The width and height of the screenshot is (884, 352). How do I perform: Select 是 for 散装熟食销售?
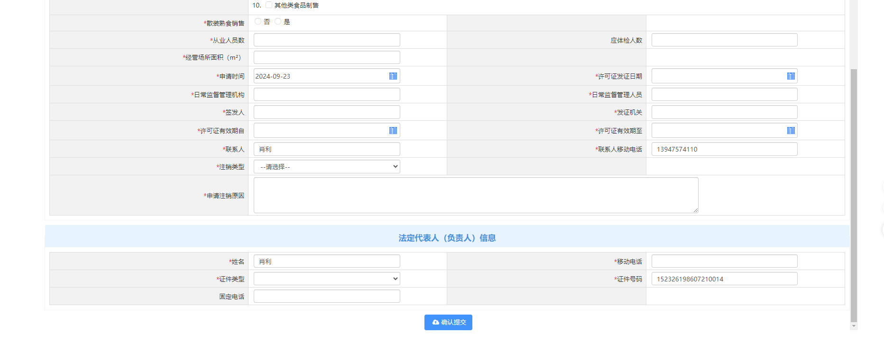pyautogui.click(x=278, y=21)
